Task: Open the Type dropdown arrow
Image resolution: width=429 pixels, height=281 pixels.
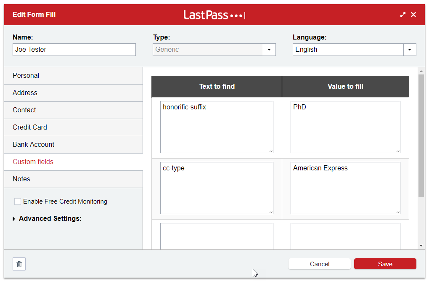Action: pyautogui.click(x=269, y=50)
